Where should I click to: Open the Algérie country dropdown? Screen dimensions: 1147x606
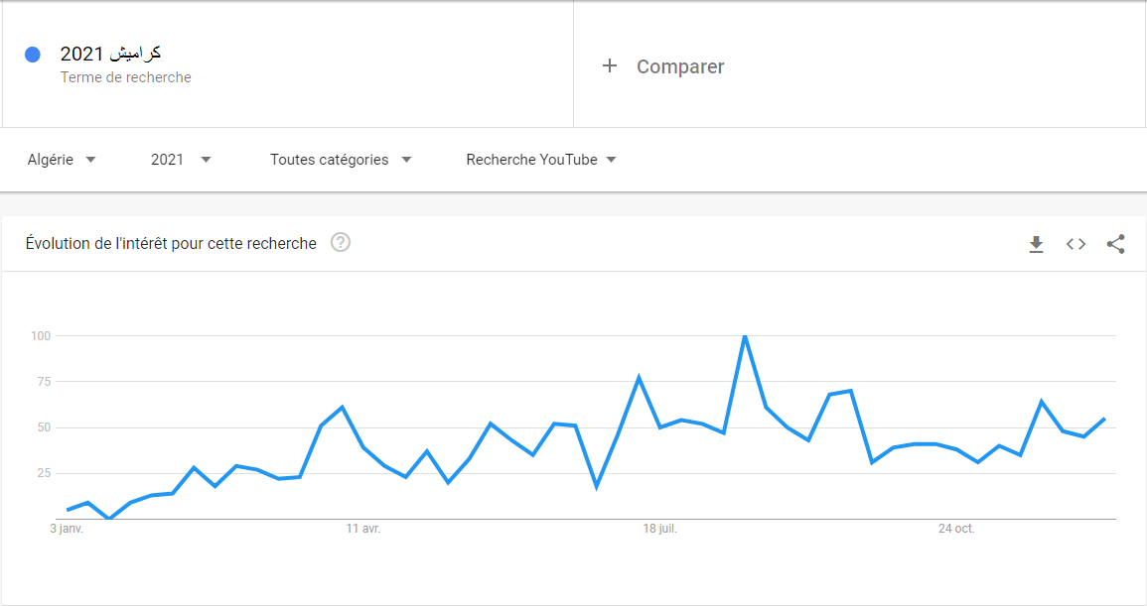click(62, 160)
